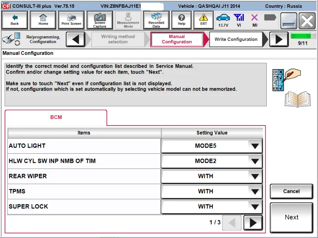Click the Vehicle : QASHQAI J11 2014 text

pyautogui.click(x=209, y=6)
